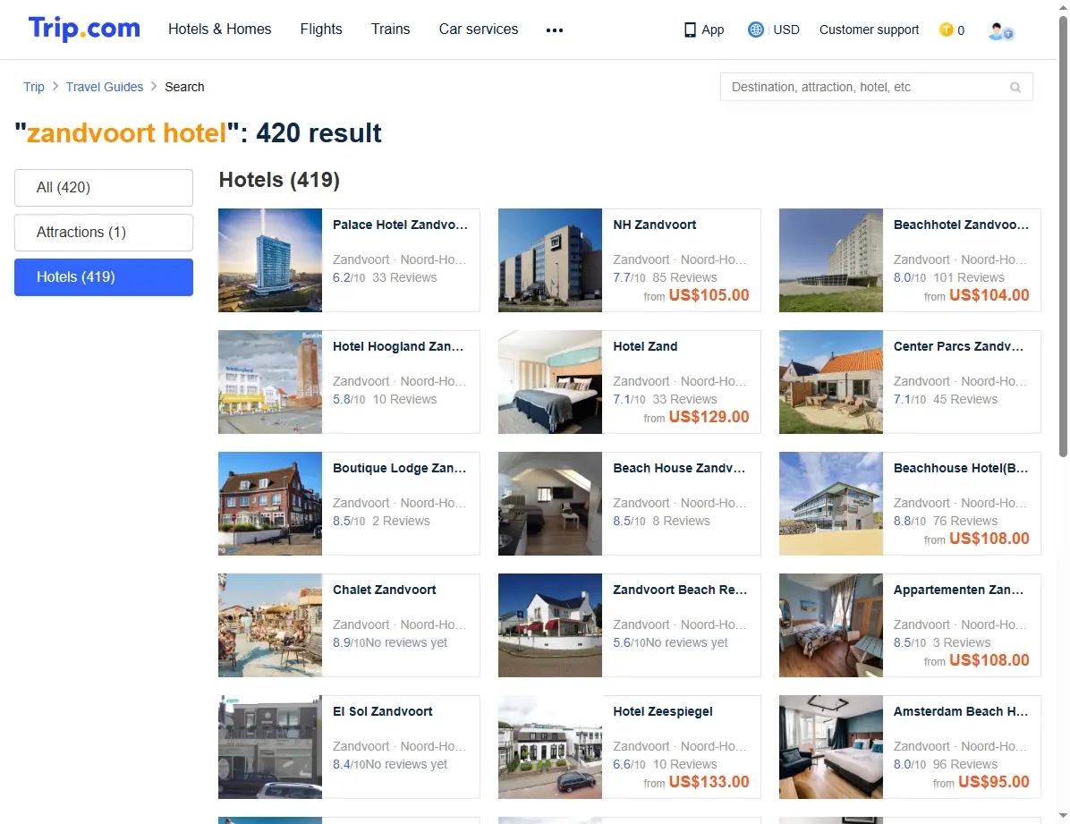Screen dimensions: 1070x824
Task: Open Car services menu
Action: pos(479,30)
